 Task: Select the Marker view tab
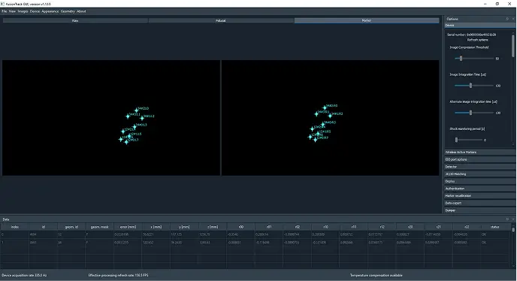366,20
